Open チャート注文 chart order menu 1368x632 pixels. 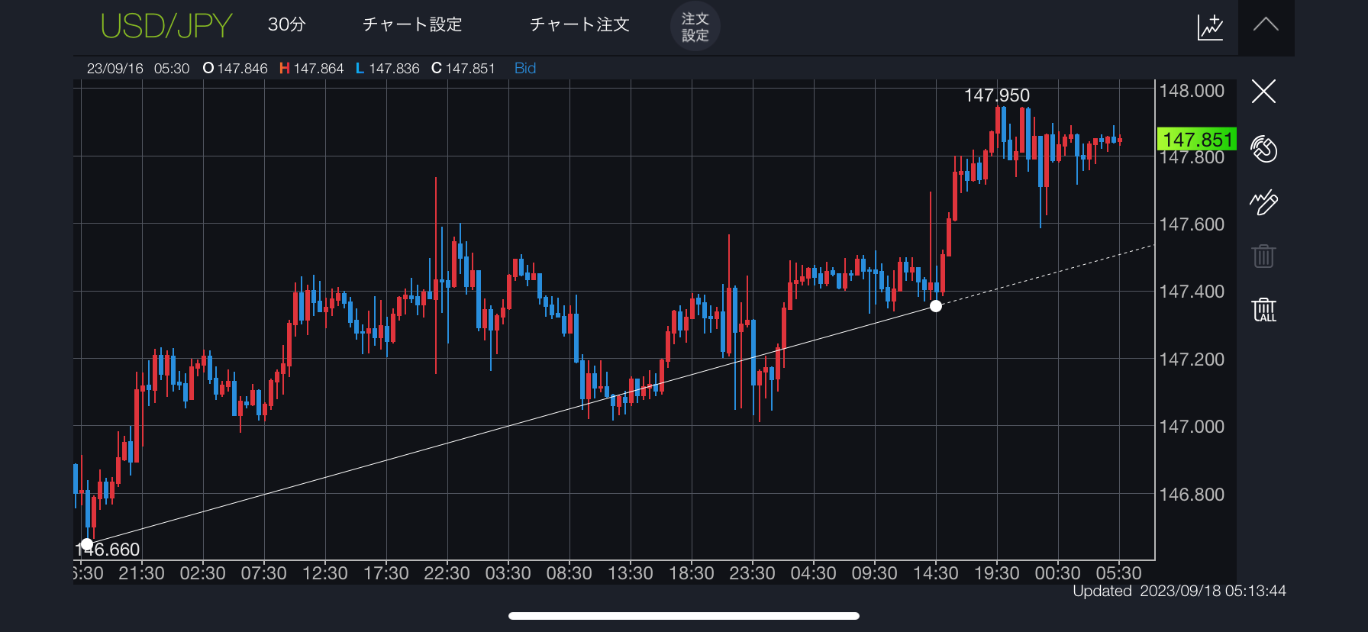click(579, 24)
